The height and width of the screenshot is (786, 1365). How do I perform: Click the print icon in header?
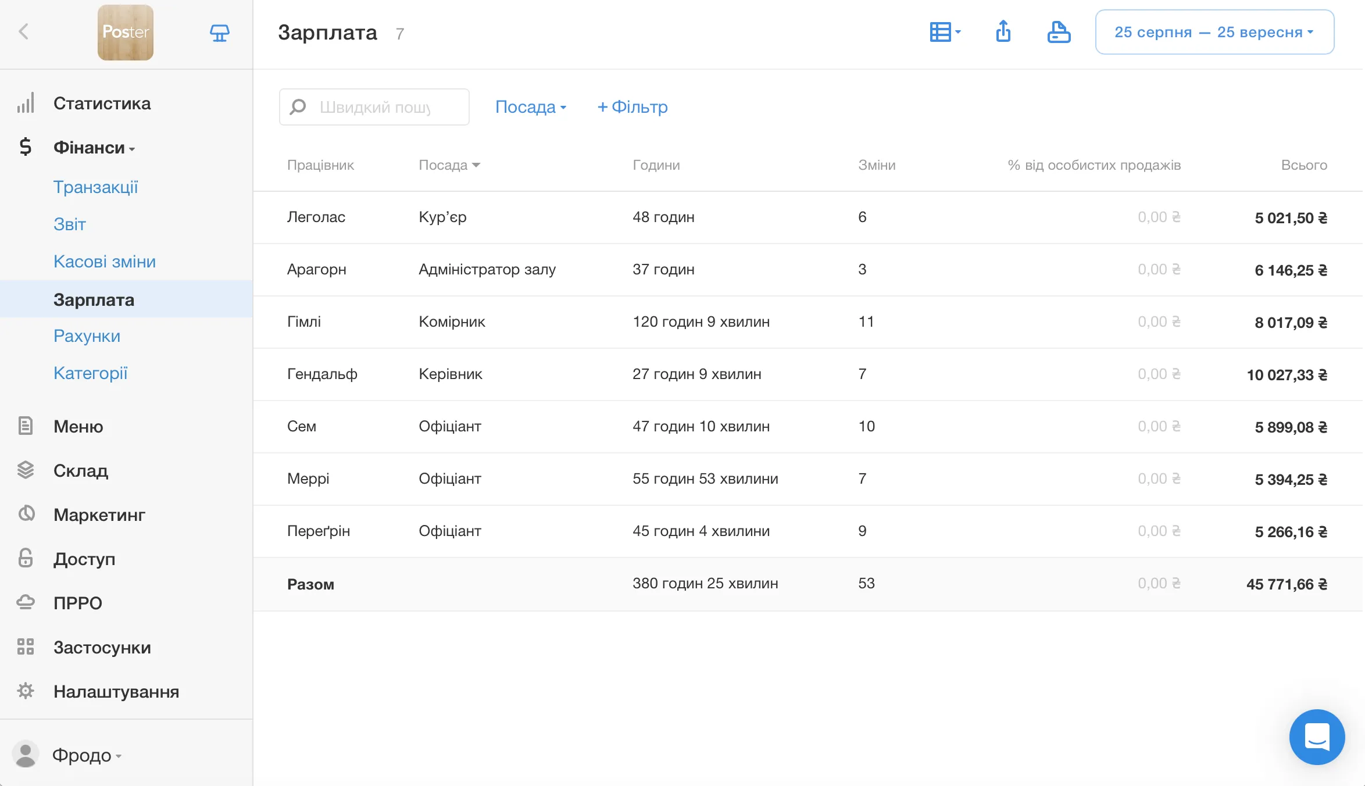click(1059, 32)
